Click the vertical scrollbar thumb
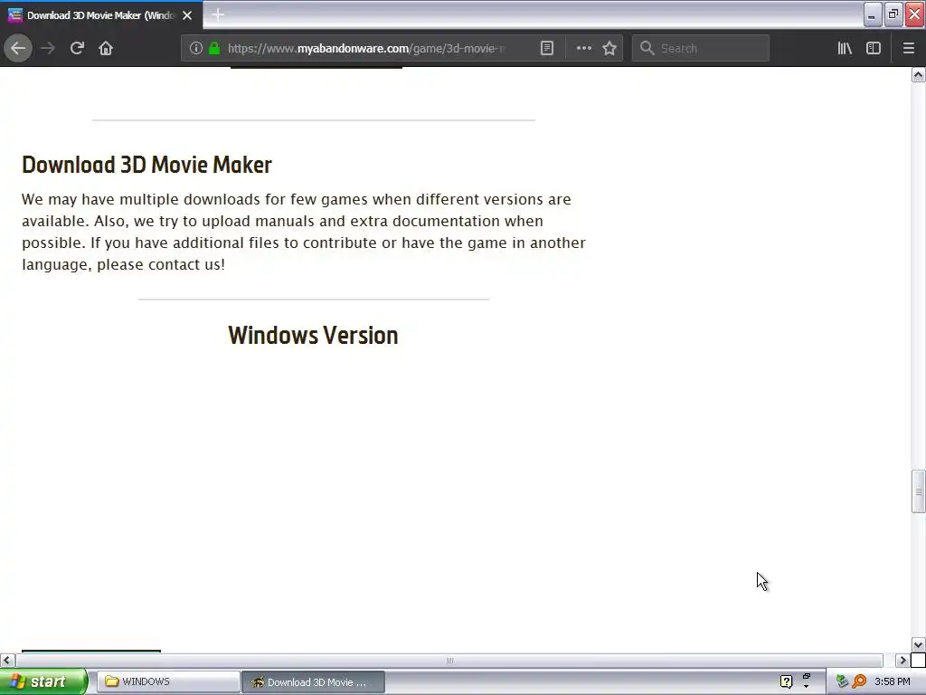Image resolution: width=926 pixels, height=695 pixels. click(918, 490)
